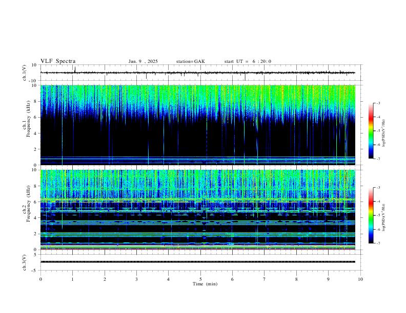Click the ch.1 spectrogram color scale bar
The width and height of the screenshot is (406, 313).
tap(371, 131)
